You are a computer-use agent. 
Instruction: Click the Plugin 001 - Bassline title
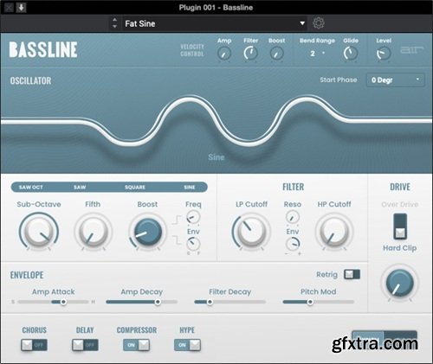(216, 8)
